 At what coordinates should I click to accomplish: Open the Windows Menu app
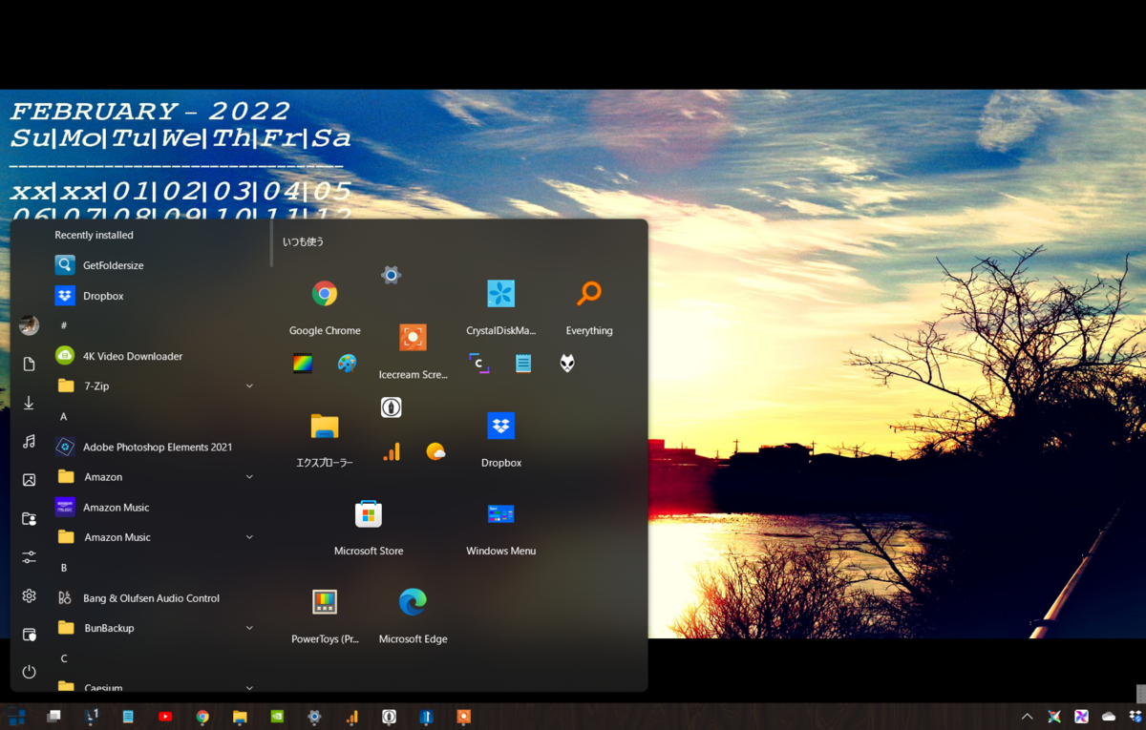pyautogui.click(x=500, y=513)
